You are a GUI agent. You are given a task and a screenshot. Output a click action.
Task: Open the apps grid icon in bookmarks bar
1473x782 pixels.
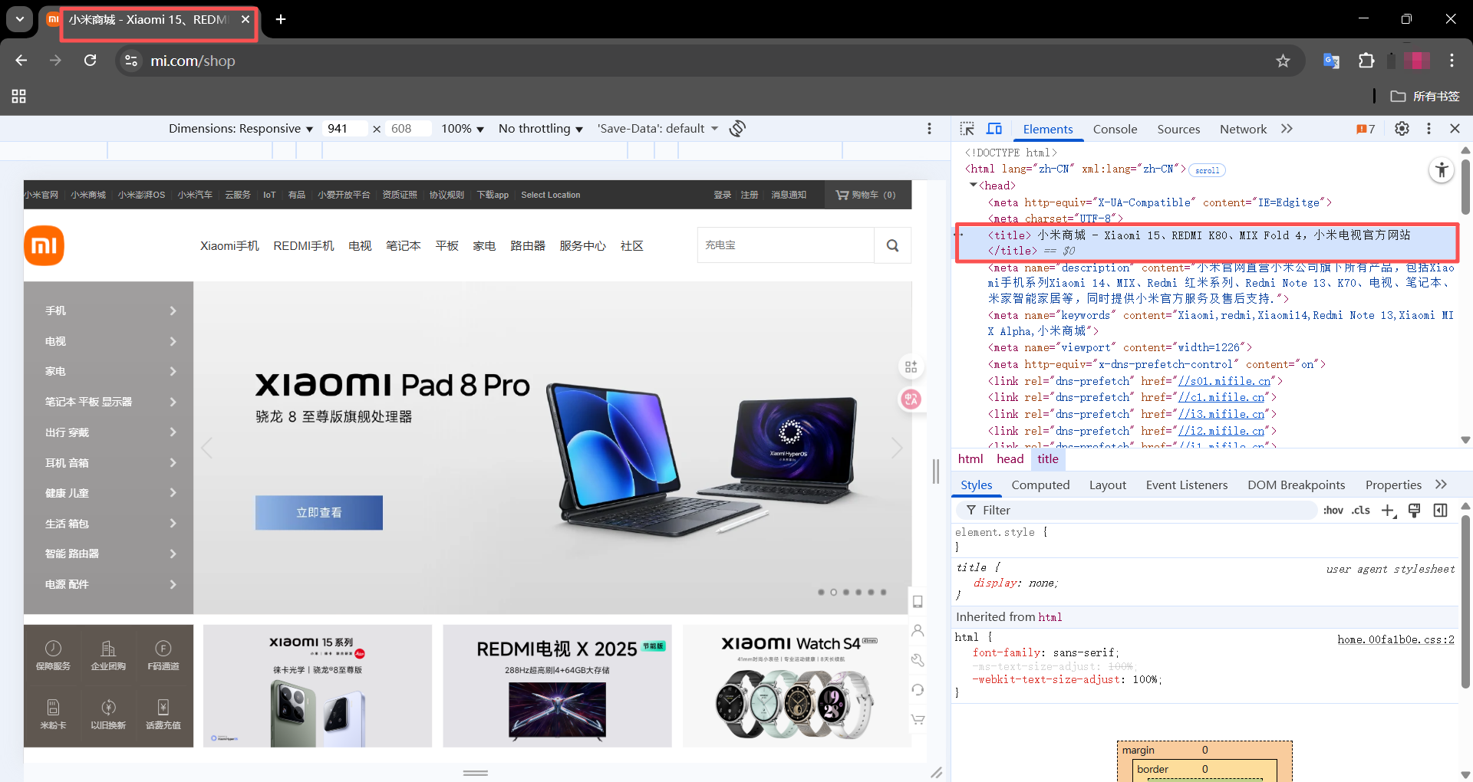pos(19,97)
